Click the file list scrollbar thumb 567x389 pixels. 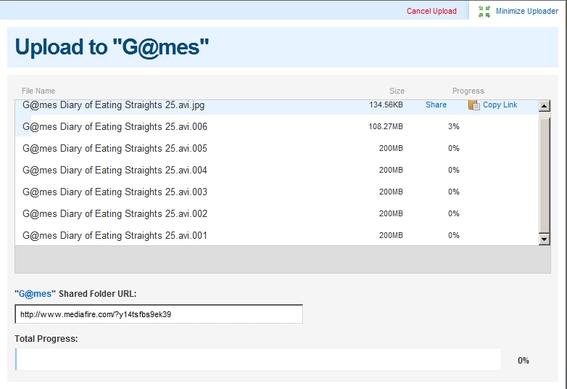[x=545, y=175]
